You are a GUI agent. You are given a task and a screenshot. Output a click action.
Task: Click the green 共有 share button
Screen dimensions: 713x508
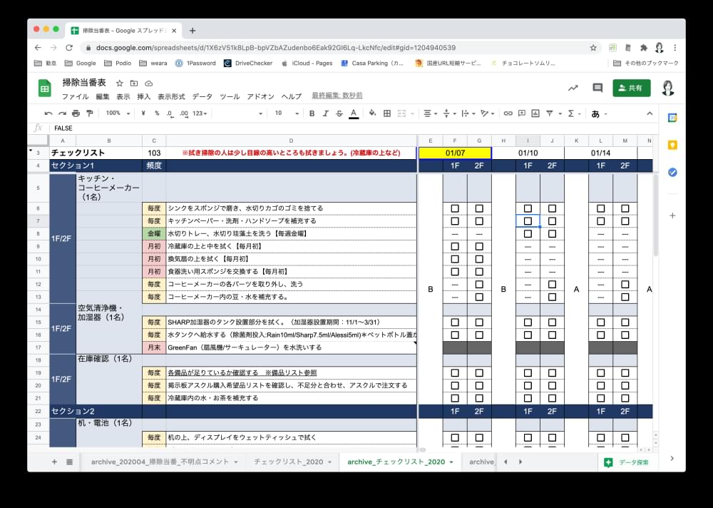pyautogui.click(x=631, y=88)
